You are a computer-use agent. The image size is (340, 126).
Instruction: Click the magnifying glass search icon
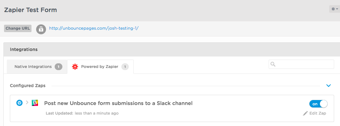point(273,64)
